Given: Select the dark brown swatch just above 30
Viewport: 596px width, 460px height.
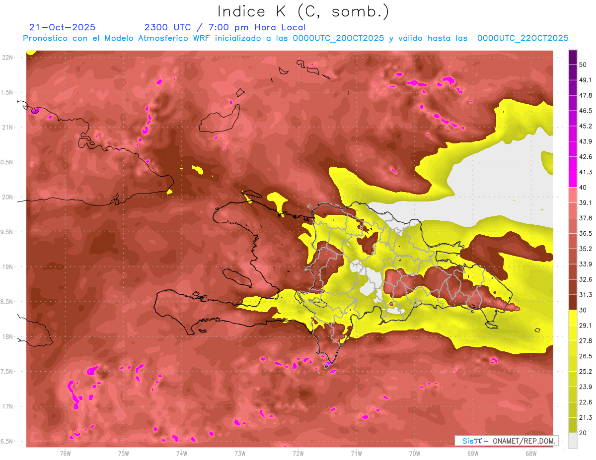Looking at the screenshot, I should click(x=573, y=302).
